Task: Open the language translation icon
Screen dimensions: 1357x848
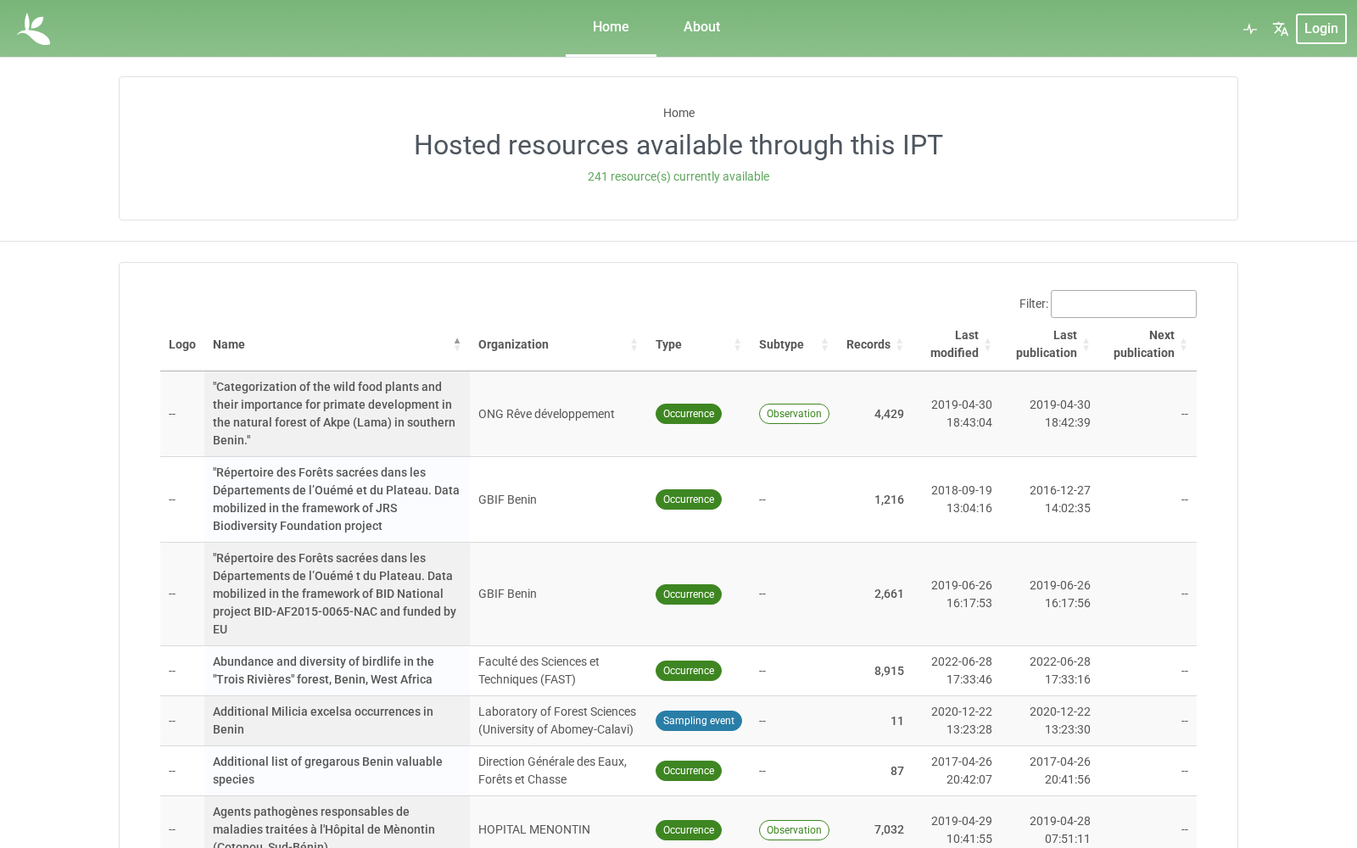Action: (x=1281, y=29)
